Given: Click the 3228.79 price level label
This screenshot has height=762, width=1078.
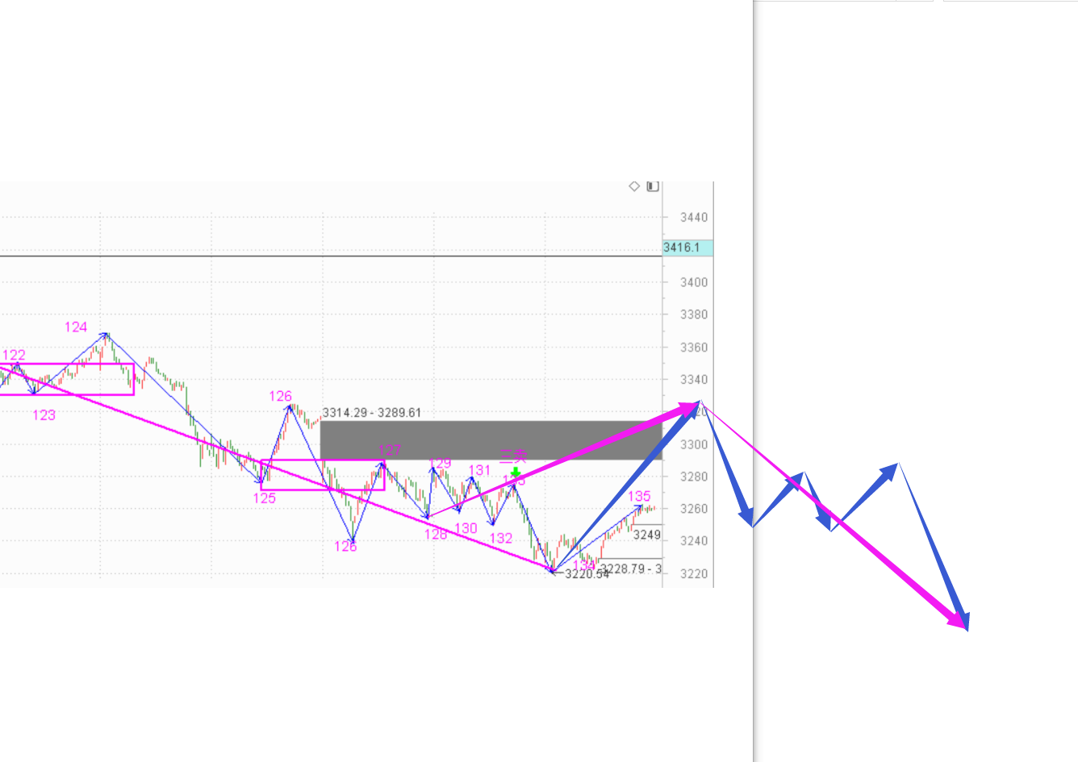Looking at the screenshot, I should [630, 568].
